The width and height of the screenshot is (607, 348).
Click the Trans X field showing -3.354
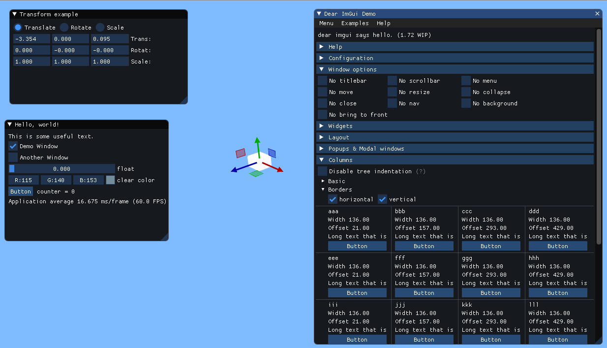pyautogui.click(x=31, y=39)
